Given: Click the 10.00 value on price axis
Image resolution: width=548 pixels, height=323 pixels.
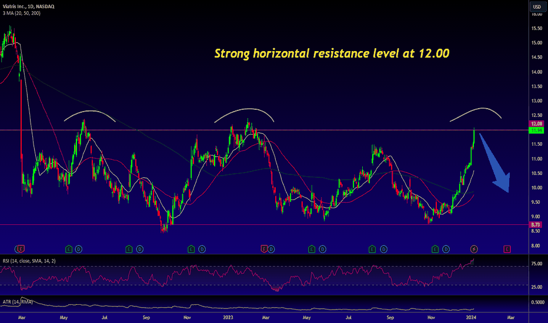Looking at the screenshot, I should click(537, 187).
